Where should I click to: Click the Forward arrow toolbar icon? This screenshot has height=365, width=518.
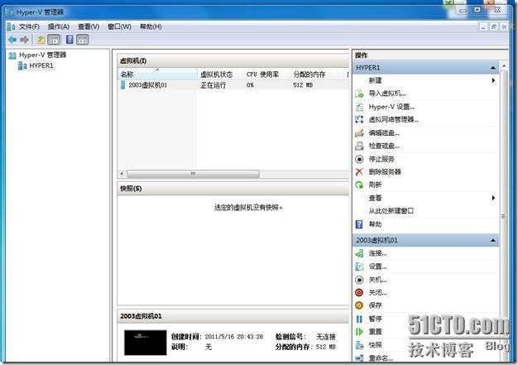click(25, 40)
